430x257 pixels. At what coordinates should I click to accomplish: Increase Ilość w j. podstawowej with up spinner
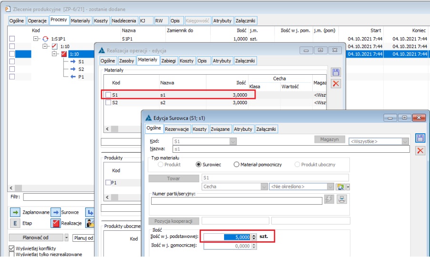[x=254, y=235]
